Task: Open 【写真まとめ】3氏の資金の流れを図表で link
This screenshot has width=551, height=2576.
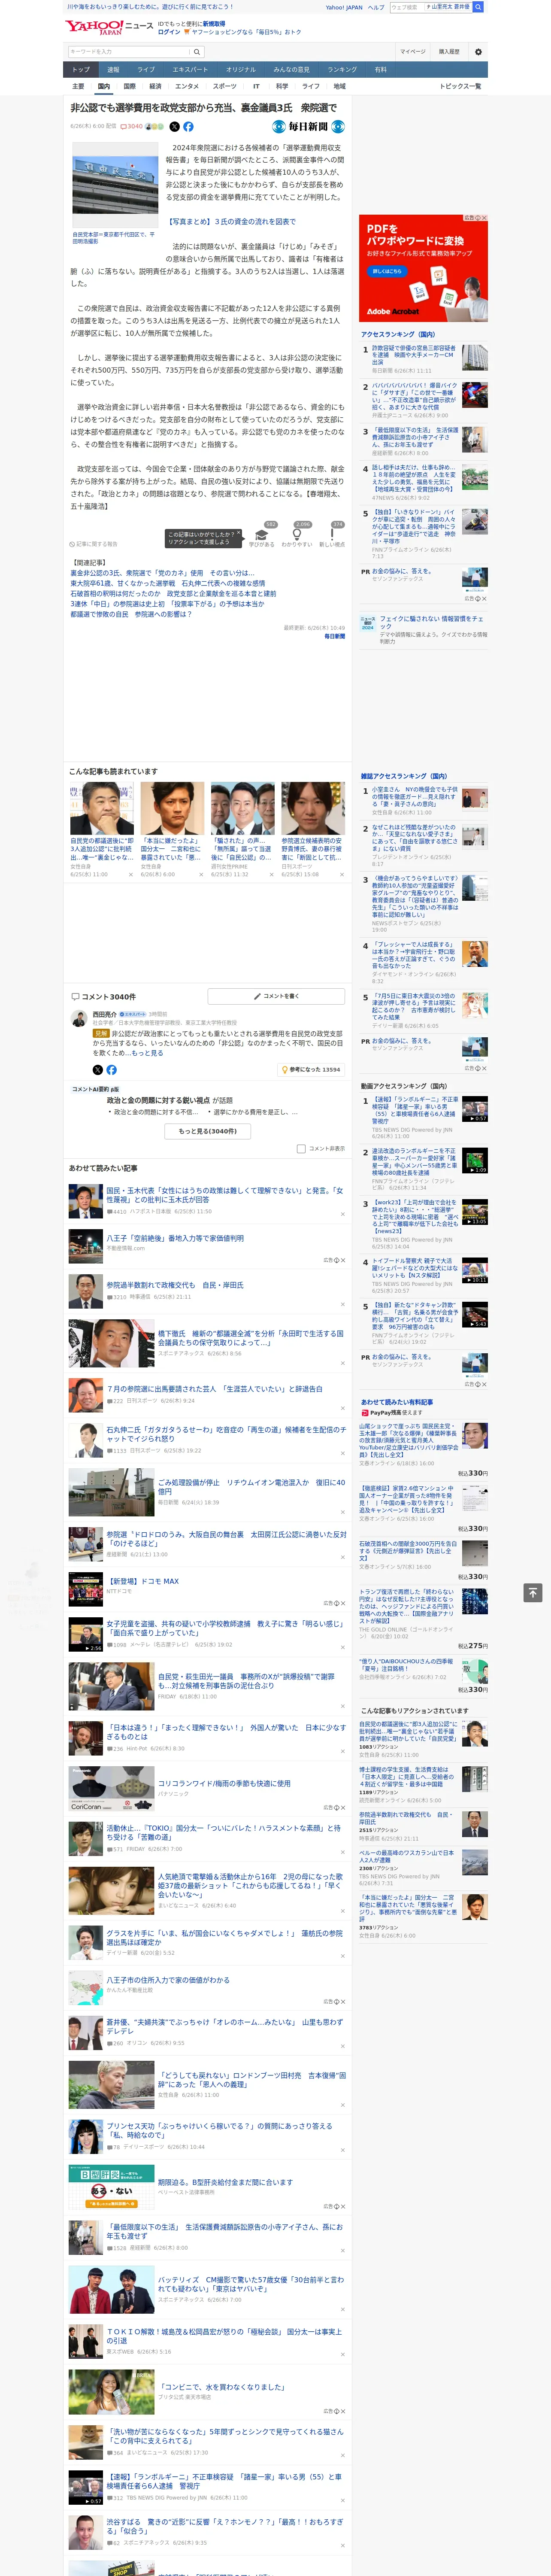Action: [x=230, y=222]
